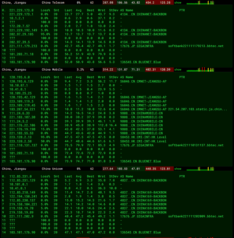
Task: Open latency sparkline graph for China Mobile
Action: coord(200,69)
